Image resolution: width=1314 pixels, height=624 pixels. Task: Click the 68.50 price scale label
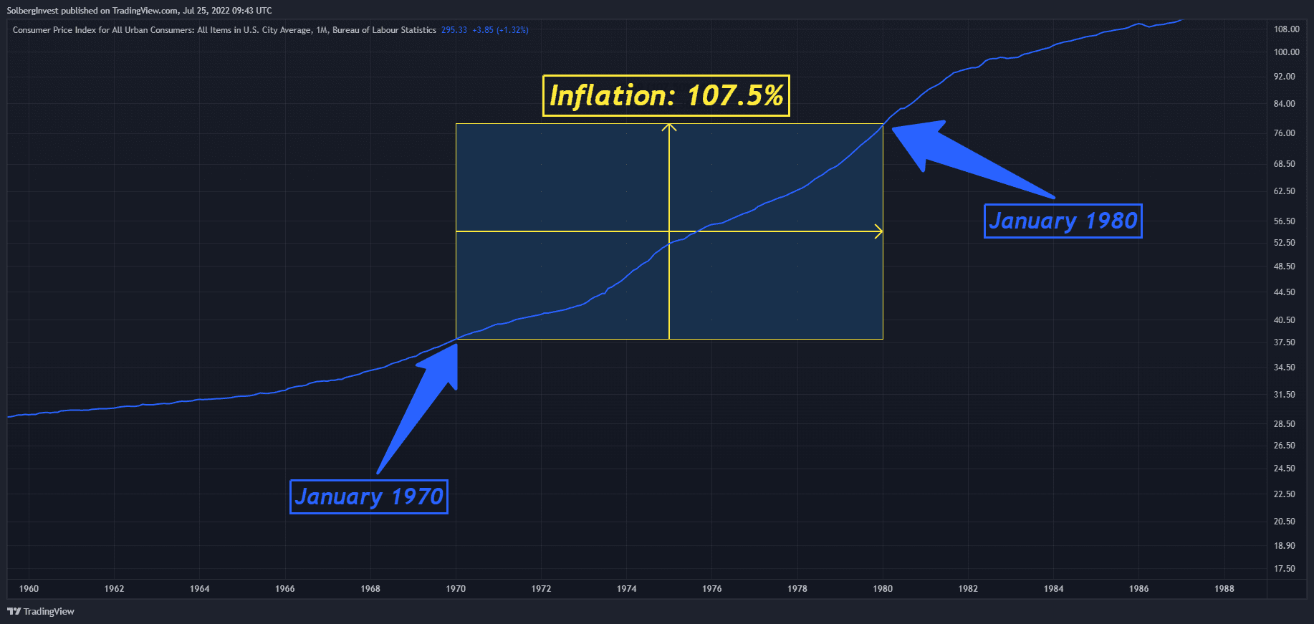(x=1285, y=164)
